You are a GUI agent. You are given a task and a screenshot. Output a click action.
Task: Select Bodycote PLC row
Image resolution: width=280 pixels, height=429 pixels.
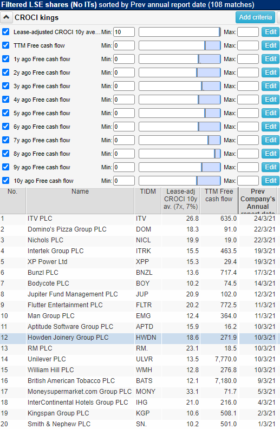click(x=139, y=283)
